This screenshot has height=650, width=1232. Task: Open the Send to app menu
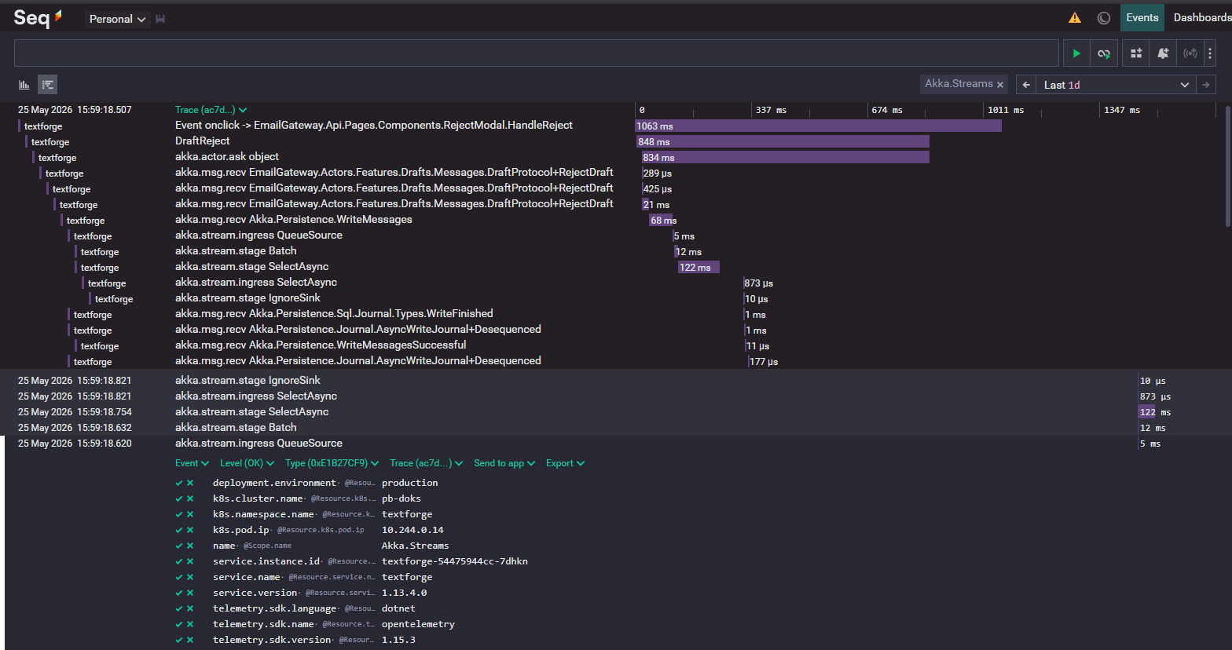504,463
